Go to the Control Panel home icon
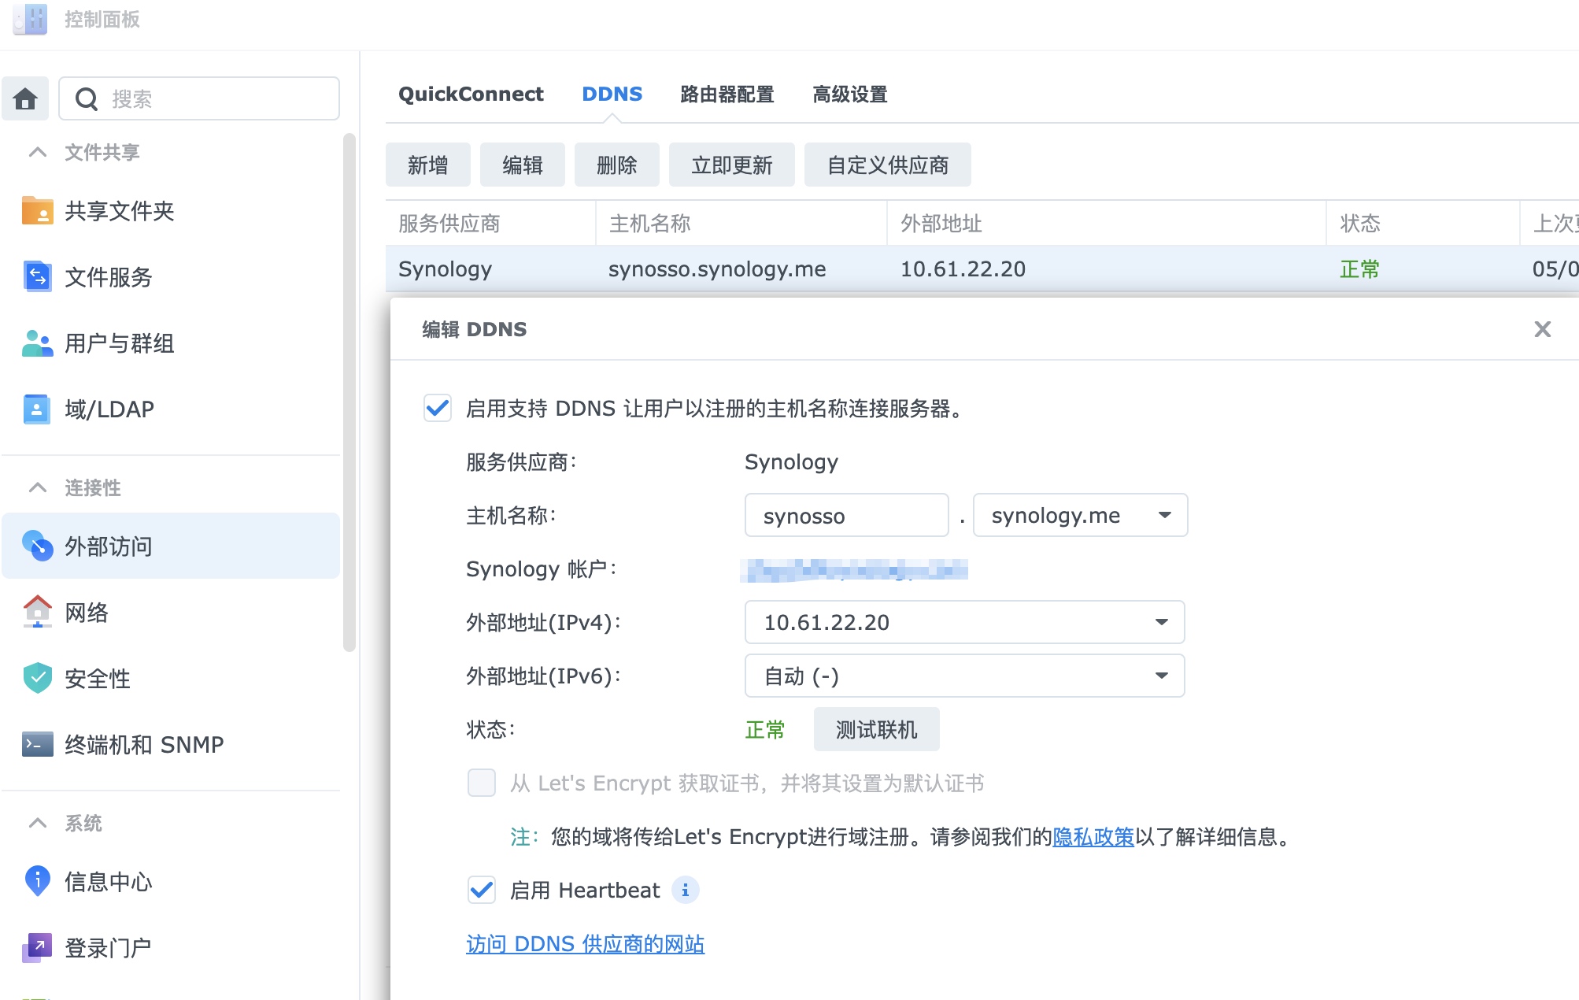This screenshot has height=1000, width=1579. point(25,98)
